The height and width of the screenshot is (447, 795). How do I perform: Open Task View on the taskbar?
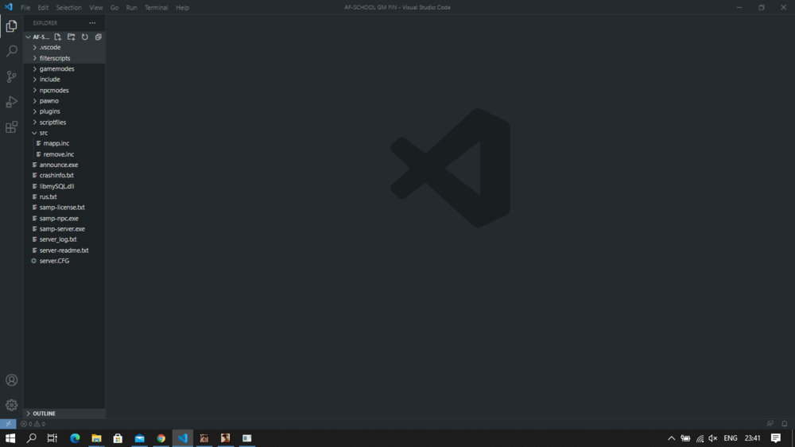point(52,438)
